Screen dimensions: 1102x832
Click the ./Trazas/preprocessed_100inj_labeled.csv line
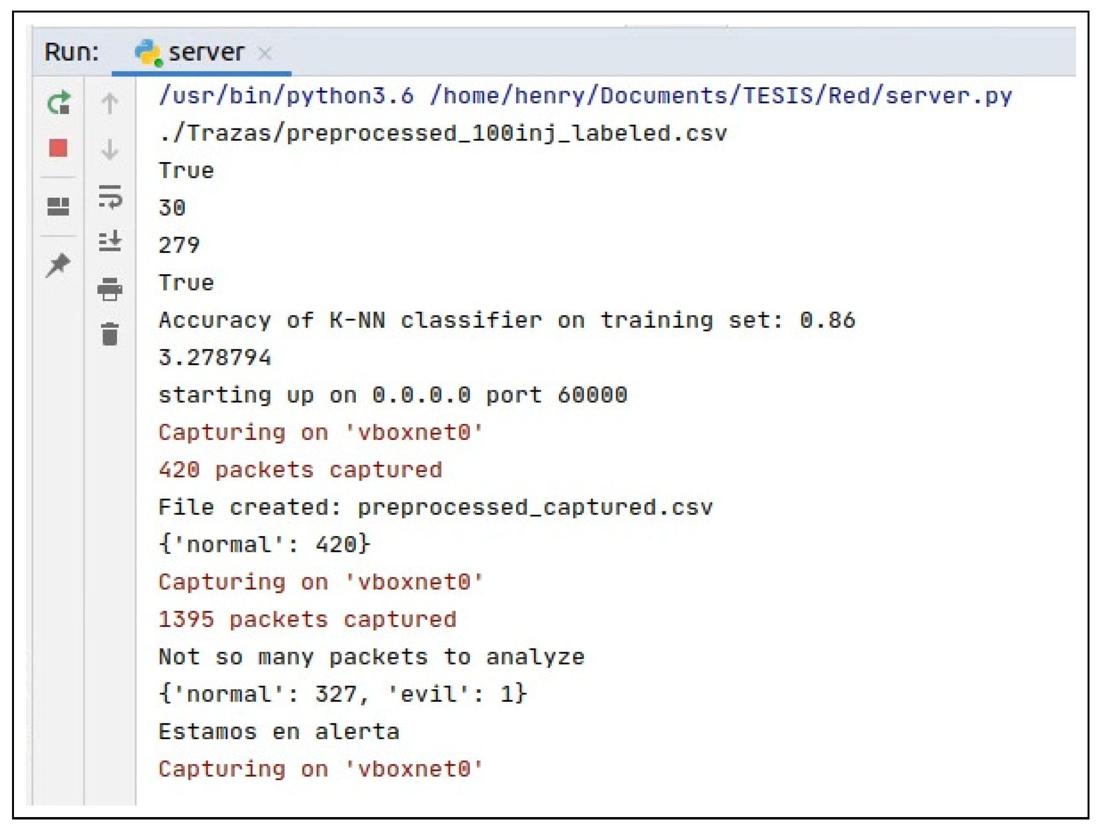tap(442, 133)
